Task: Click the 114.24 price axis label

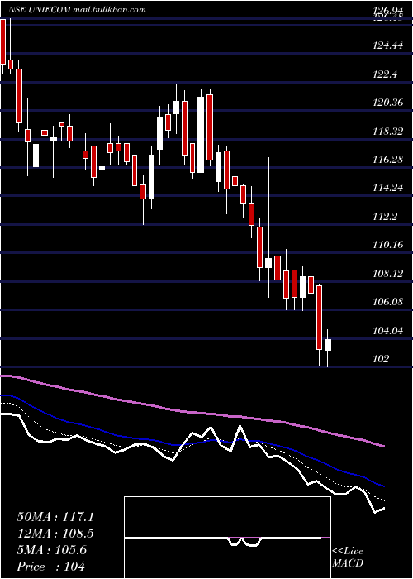Action: click(x=387, y=188)
